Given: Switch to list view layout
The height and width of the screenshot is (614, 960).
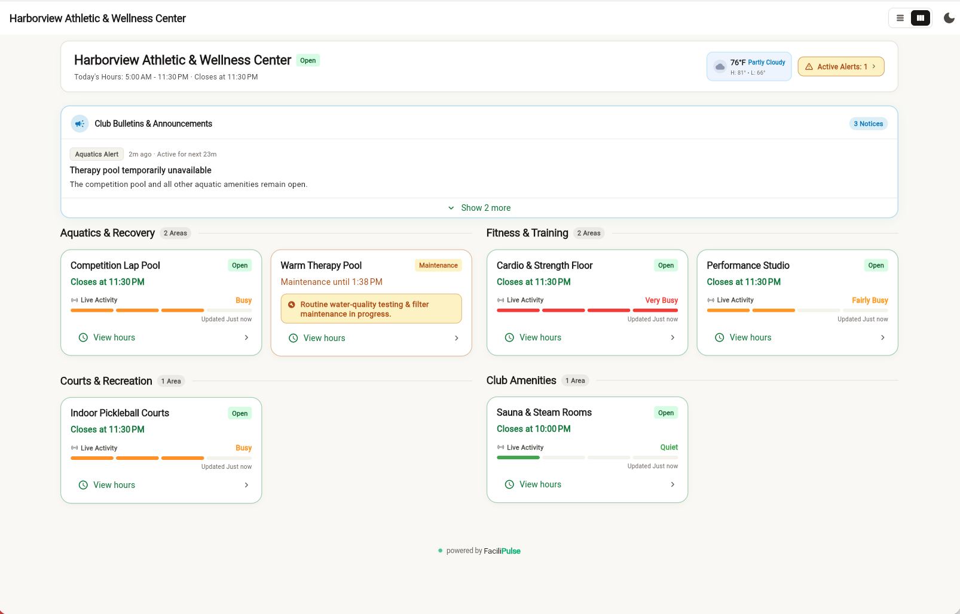Looking at the screenshot, I should 900,18.
